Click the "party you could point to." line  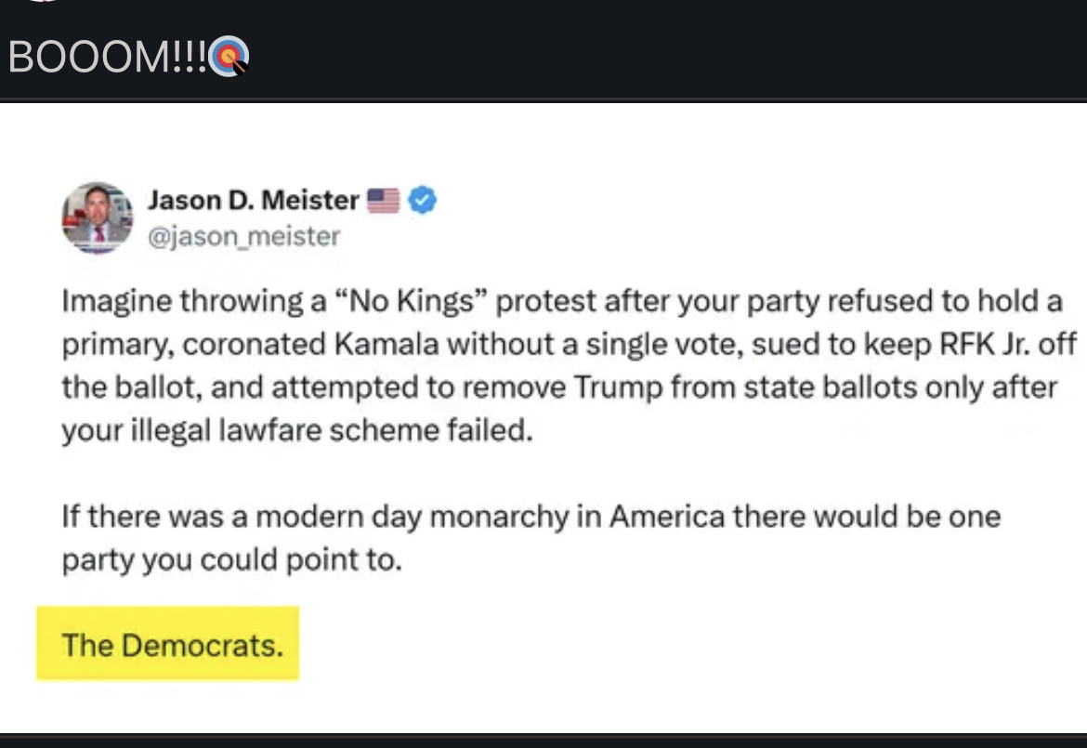[231, 560]
